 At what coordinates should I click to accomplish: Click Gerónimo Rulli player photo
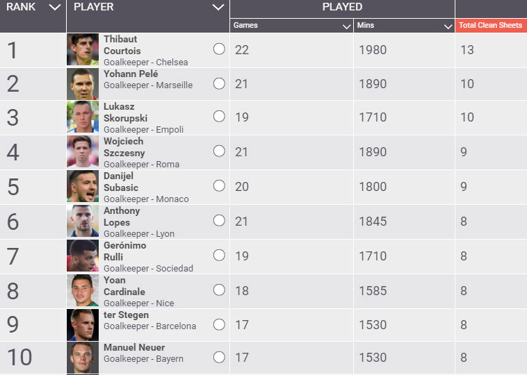[83, 256]
